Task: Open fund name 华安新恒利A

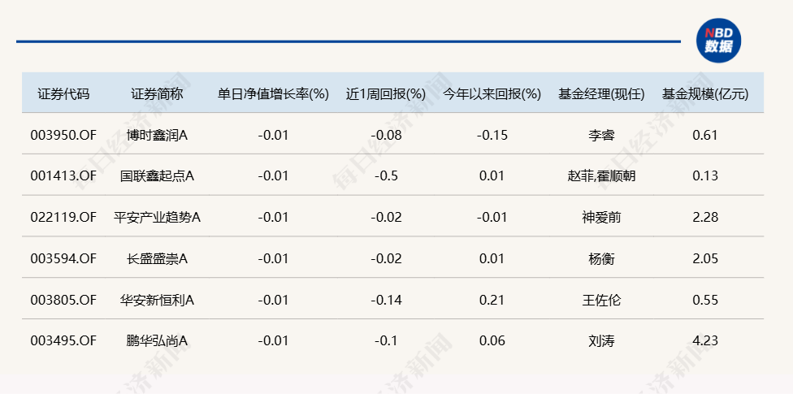Action: tap(158, 300)
